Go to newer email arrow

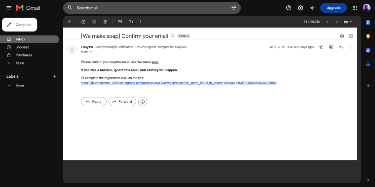point(327,22)
